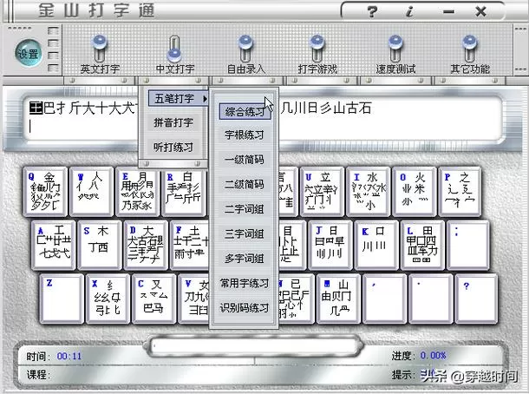Flip the 自由录入 lever switch
529x394 pixels.
point(245,49)
